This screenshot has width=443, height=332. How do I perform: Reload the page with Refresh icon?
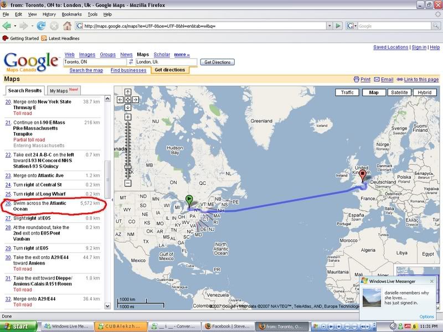tap(41, 26)
